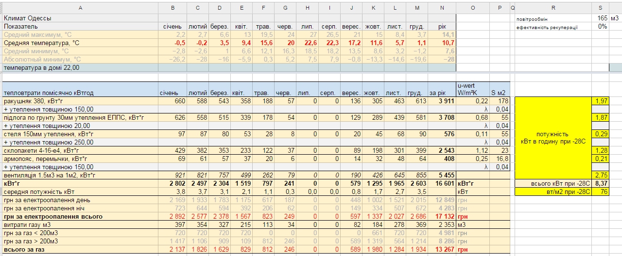Select the January total 2 802

173,183
